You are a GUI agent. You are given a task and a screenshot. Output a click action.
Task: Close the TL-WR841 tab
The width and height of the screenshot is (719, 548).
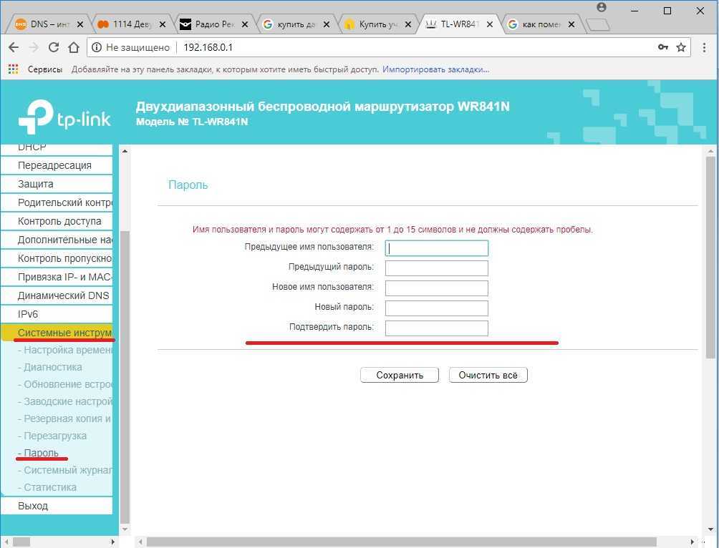point(490,24)
